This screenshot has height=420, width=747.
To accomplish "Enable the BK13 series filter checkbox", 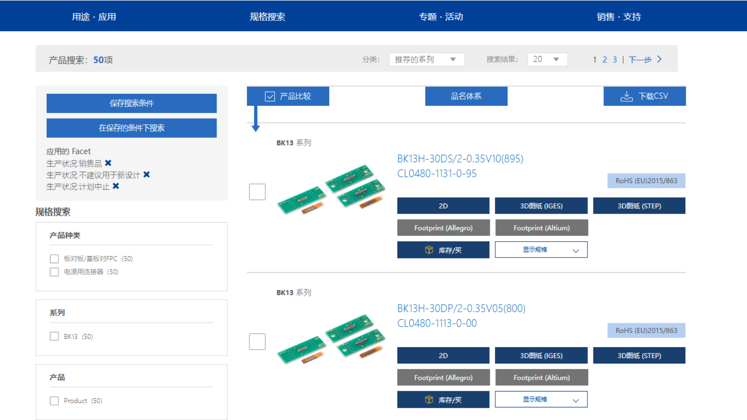I will 54,336.
